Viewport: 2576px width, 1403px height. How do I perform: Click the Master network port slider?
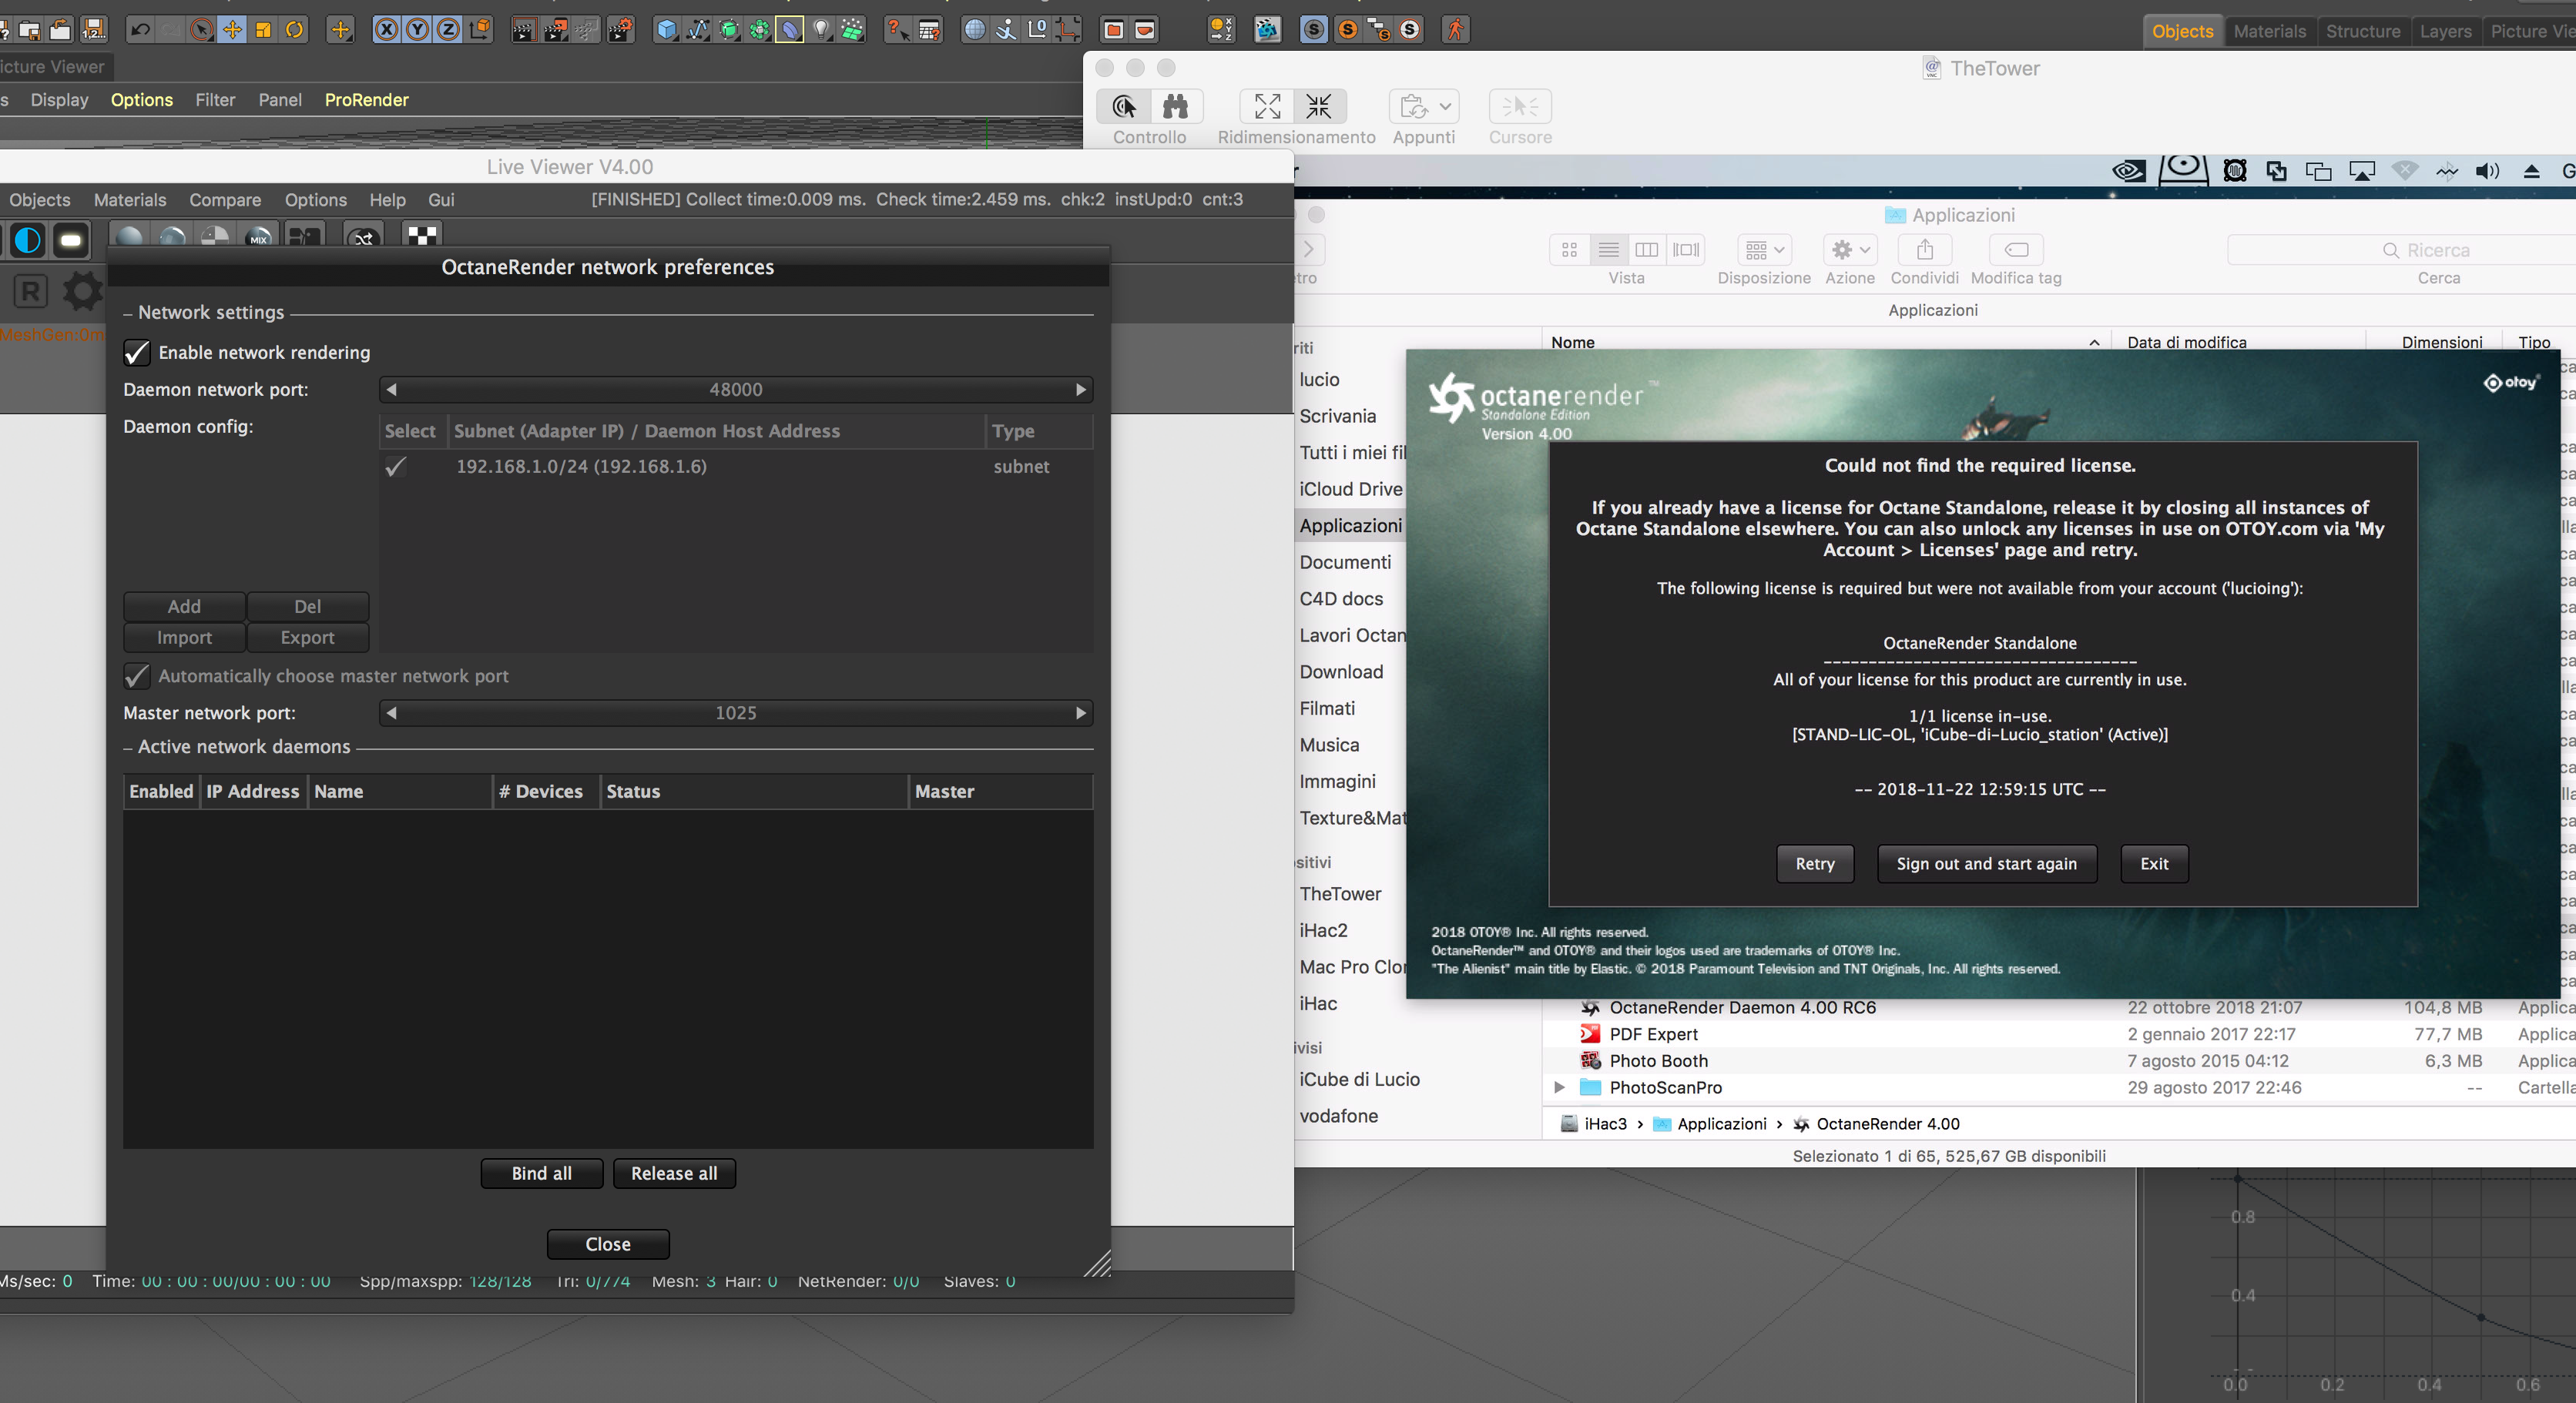[736, 712]
